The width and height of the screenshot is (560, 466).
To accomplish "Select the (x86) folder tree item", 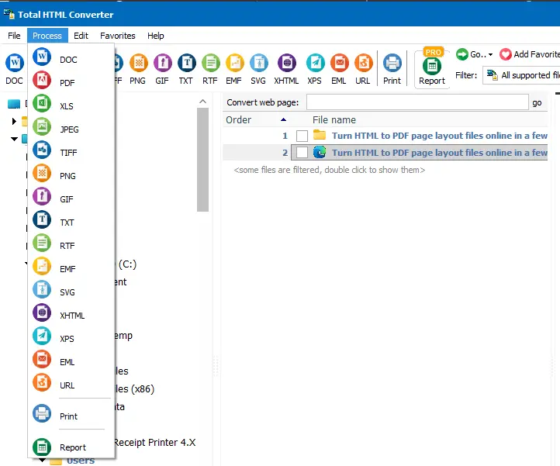I will 135,389.
